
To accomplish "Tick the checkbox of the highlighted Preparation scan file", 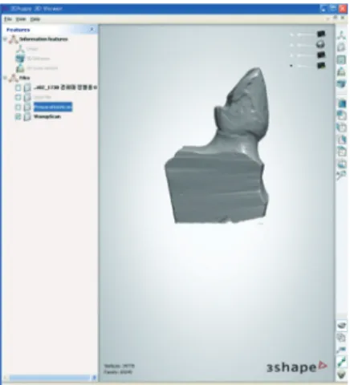I will click(18, 107).
